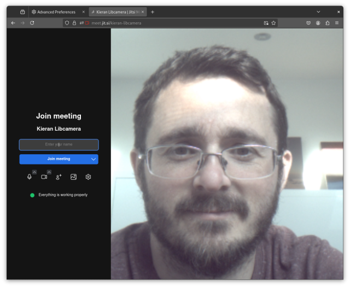Reload the current page
The height and width of the screenshot is (287, 350).
(32, 23)
